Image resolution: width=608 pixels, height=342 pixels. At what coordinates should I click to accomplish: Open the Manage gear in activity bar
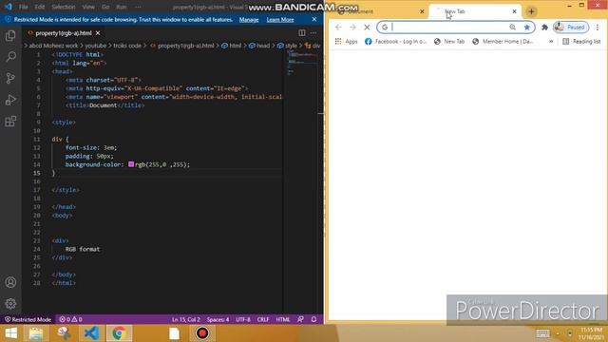tap(10, 303)
